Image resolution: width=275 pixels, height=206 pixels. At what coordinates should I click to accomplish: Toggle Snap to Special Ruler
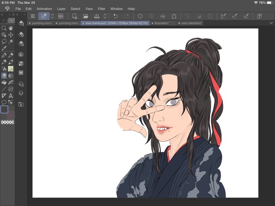pos(235,16)
